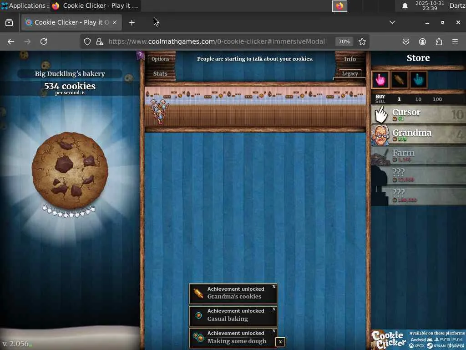Open a new browser tab
This screenshot has width=466, height=350.
tap(132, 23)
